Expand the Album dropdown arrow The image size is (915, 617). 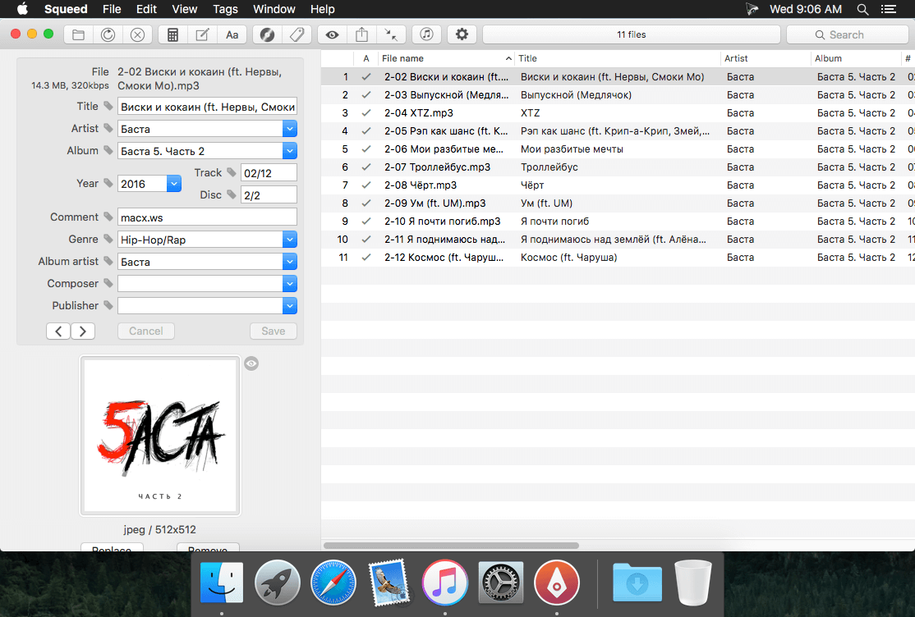click(289, 151)
